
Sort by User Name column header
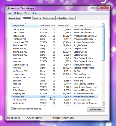click(45, 25)
